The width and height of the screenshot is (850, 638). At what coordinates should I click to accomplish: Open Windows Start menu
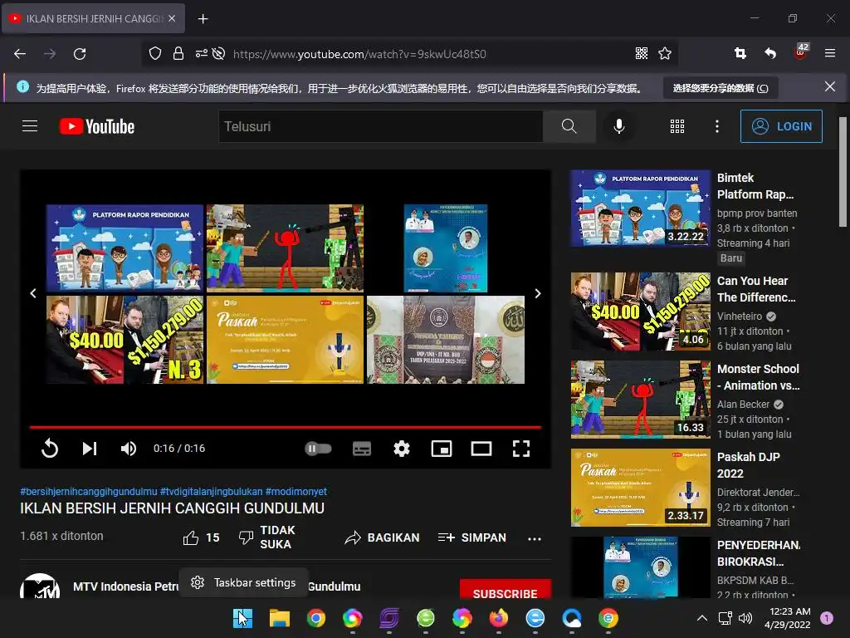242,618
